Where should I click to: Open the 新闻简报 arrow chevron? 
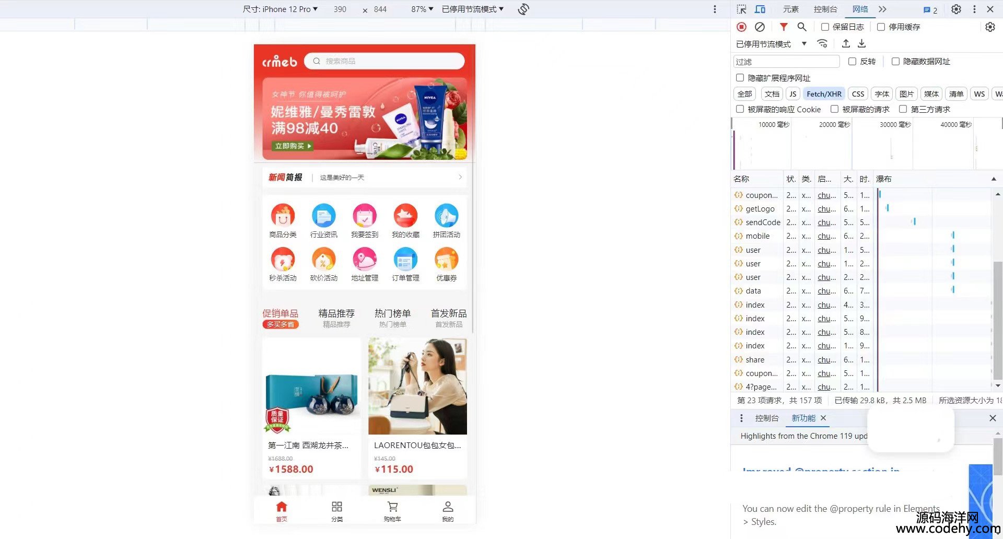460,177
